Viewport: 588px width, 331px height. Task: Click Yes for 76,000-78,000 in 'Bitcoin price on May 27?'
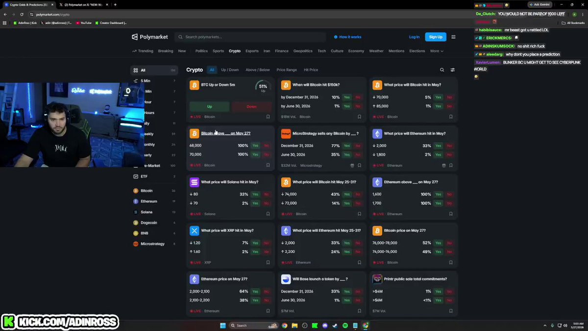click(438, 243)
